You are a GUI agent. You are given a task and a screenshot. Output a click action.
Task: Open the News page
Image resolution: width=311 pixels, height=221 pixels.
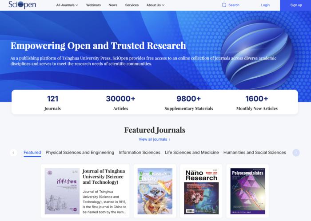click(113, 5)
